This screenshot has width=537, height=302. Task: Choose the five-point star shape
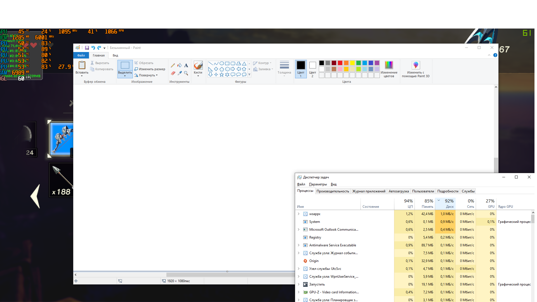[x=222, y=75]
